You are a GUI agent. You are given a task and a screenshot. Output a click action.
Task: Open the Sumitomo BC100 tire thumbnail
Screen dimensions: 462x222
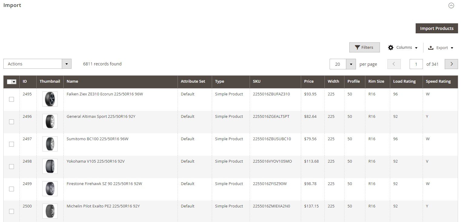50,144
